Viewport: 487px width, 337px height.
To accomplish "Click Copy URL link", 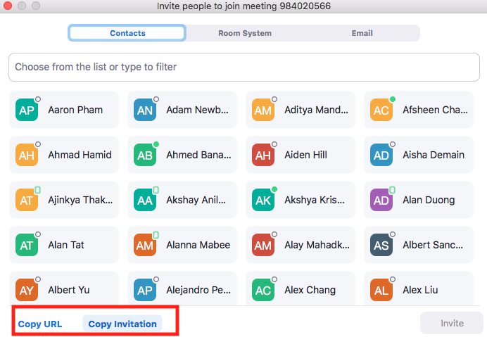I will click(40, 324).
